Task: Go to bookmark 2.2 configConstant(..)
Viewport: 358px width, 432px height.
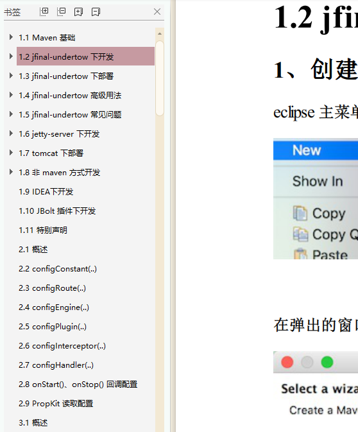Action: point(58,269)
